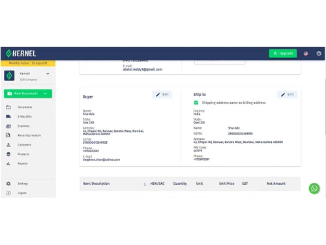The width and height of the screenshot is (326, 245).
Task: Click Edit button in Ship to section
Action: click(x=287, y=94)
